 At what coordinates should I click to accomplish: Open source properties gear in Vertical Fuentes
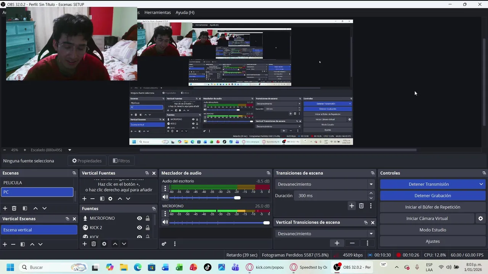(x=110, y=199)
